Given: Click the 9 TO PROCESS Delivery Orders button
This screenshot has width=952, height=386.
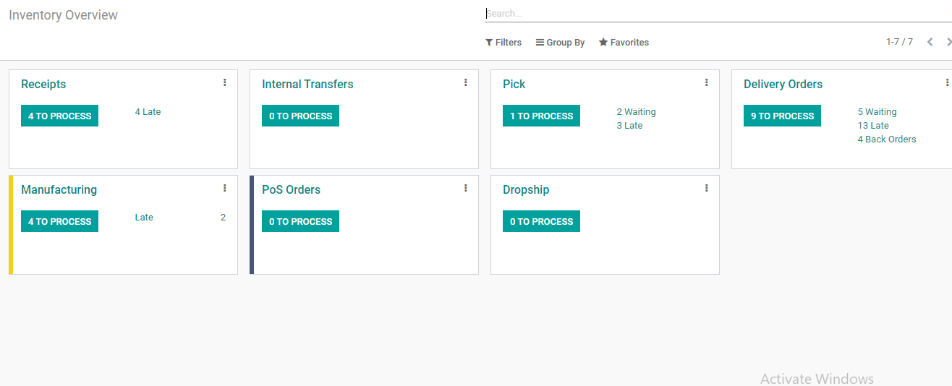Looking at the screenshot, I should point(782,116).
